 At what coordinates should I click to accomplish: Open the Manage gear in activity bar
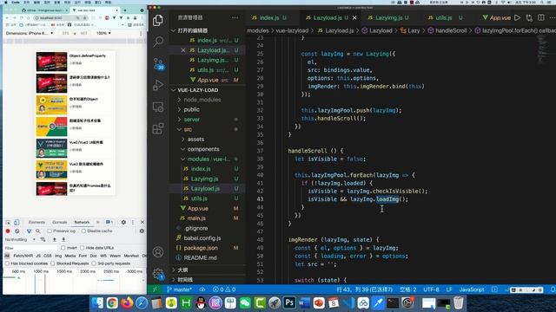[158, 274]
